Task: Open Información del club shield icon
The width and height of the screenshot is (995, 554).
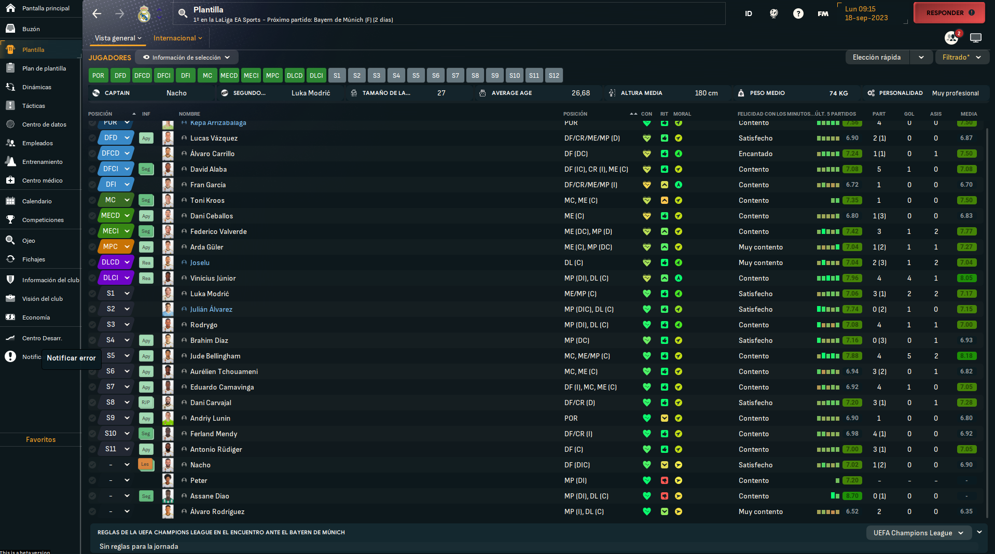Action: [x=10, y=280]
